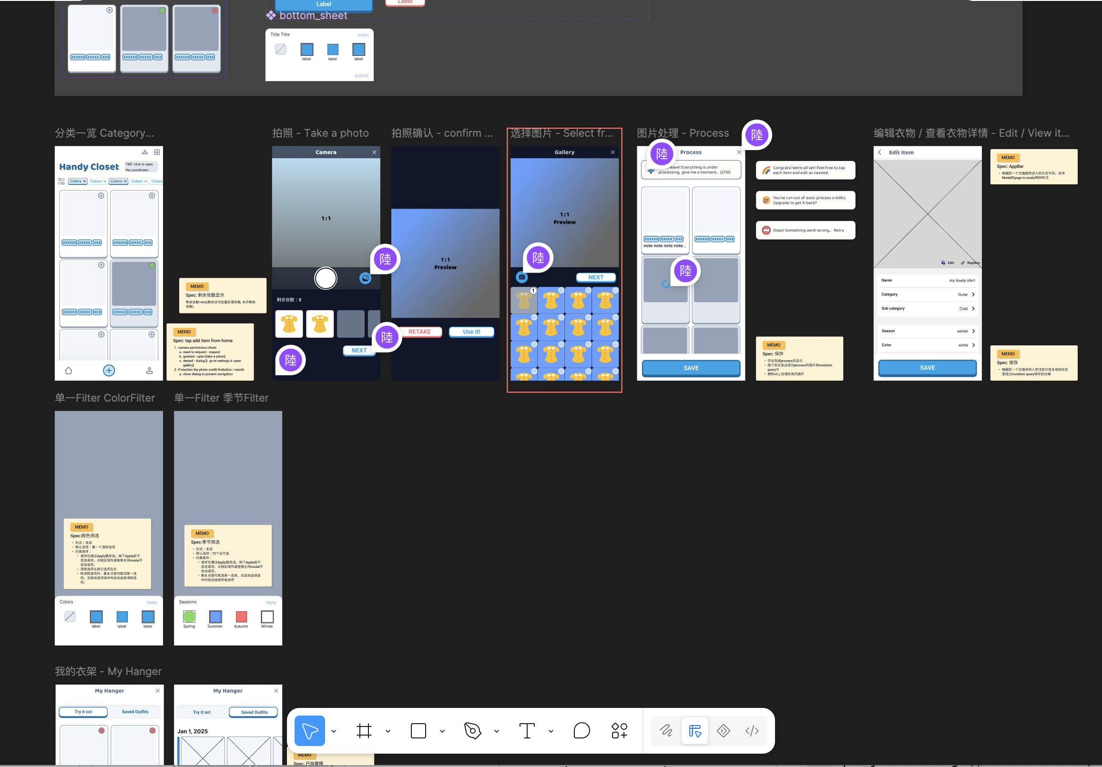Click the profile icon in Handy Closet
Viewport: 1102px width, 767px height.
pyautogui.click(x=149, y=370)
